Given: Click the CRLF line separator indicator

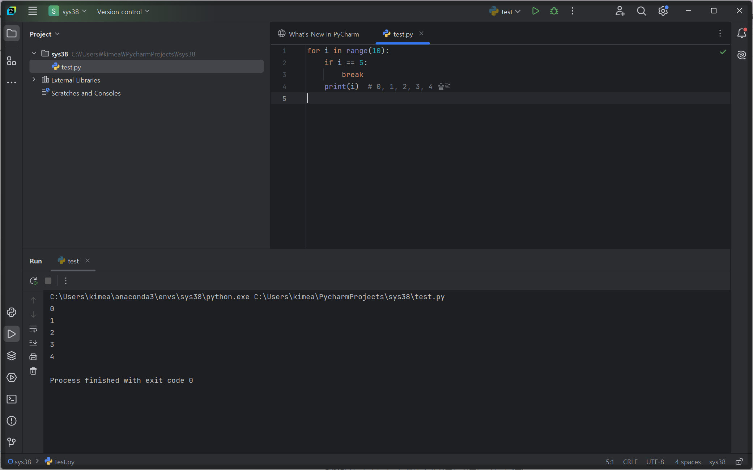Looking at the screenshot, I should [x=630, y=462].
